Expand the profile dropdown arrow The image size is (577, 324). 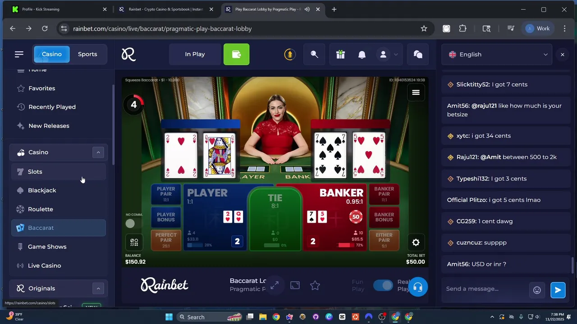point(396,54)
